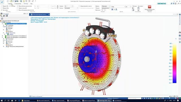
Task: Click the Save icon in quick access toolbar
Action: point(16,1)
